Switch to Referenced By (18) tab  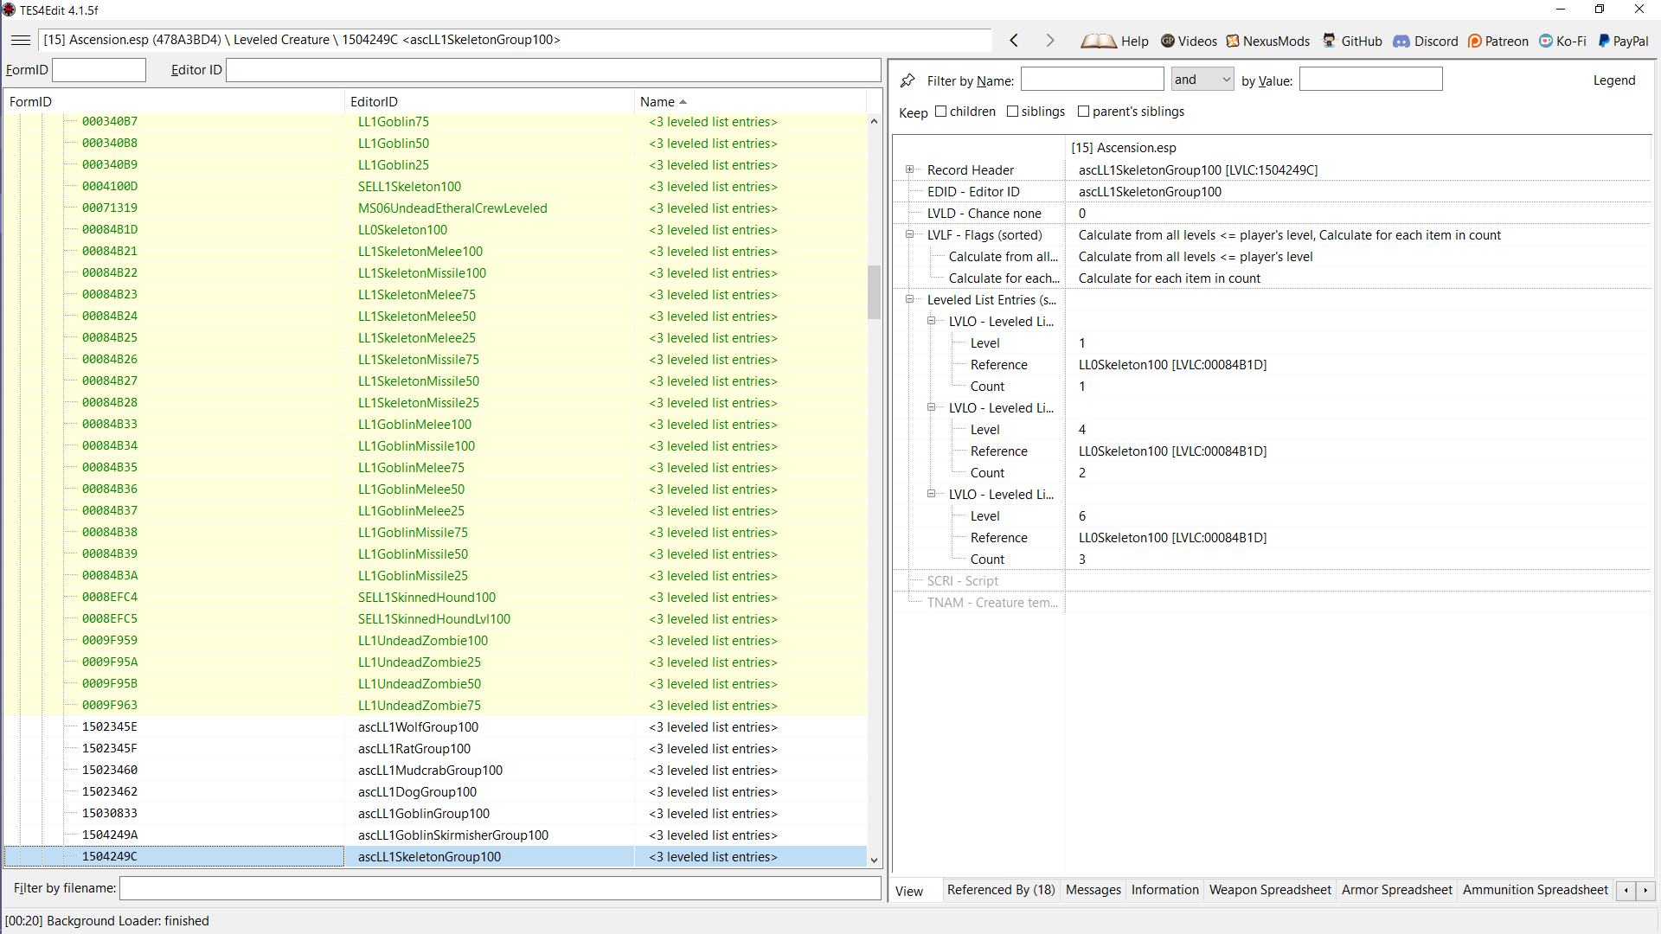[1000, 890]
